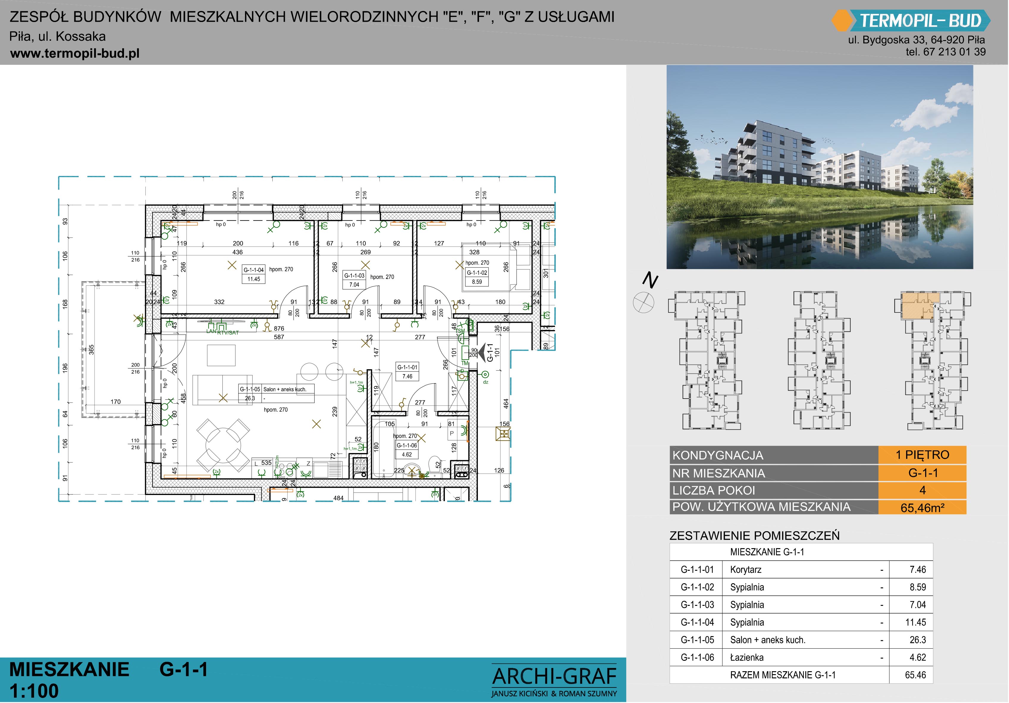Click the room tag G-1-1-03 on the plan
Viewport: 1009px width, 703px height.
pyautogui.click(x=354, y=280)
